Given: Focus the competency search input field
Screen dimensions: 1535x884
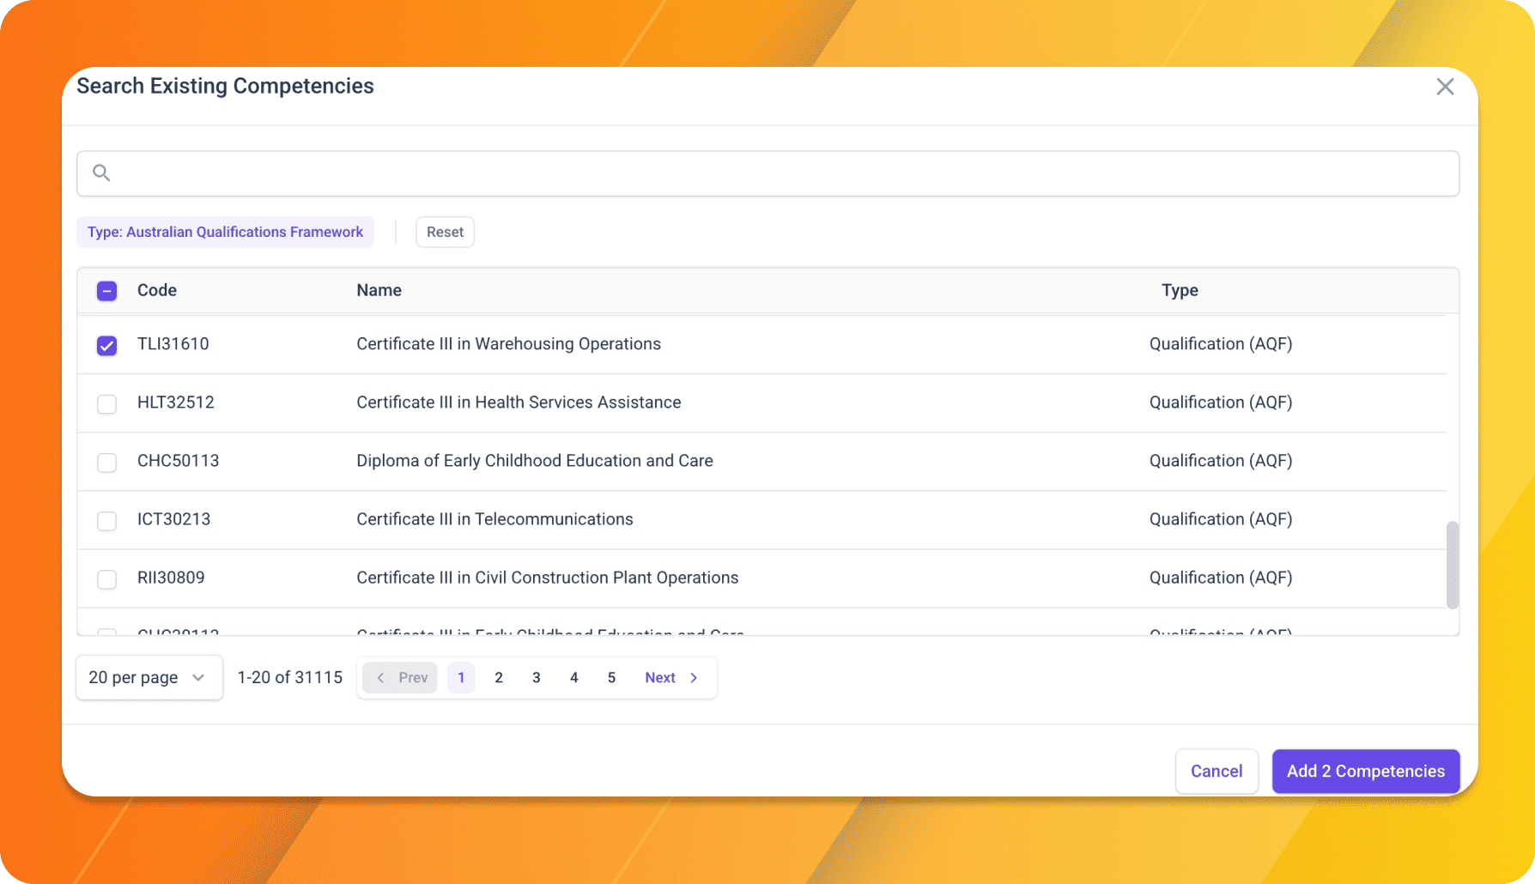Looking at the screenshot, I should pos(767,173).
